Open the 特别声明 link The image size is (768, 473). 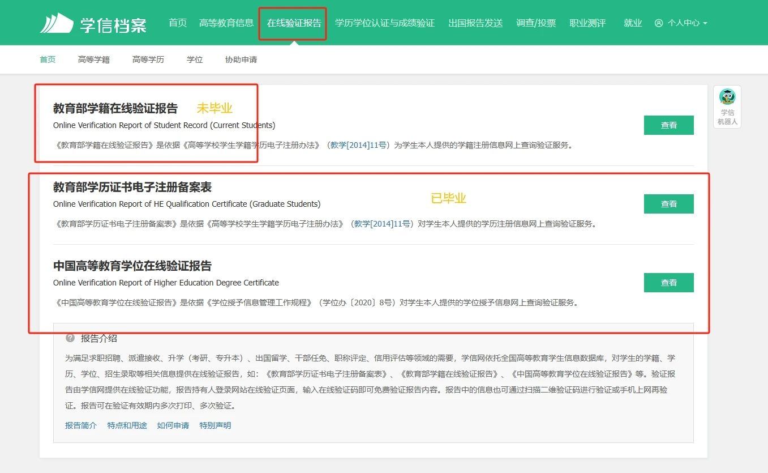pyautogui.click(x=215, y=425)
